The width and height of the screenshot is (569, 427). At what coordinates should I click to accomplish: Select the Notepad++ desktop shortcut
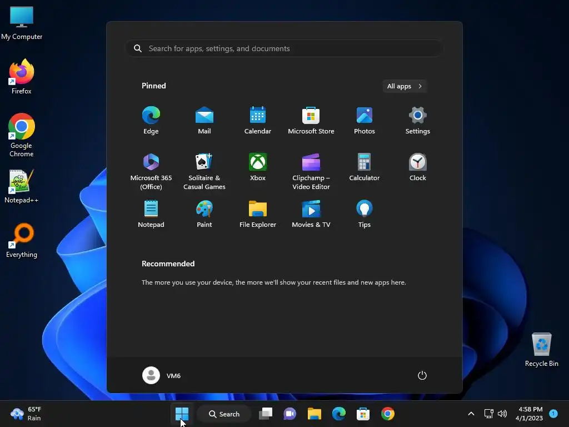coord(22,186)
